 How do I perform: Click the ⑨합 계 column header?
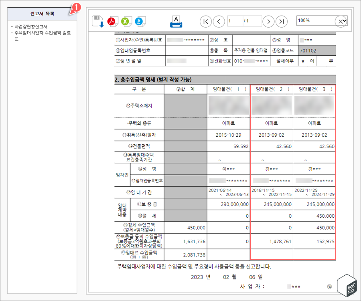(186, 89)
